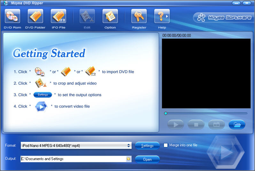Click the folder icon in step 1 instructions
The width and height of the screenshot is (255, 171).
click(x=66, y=71)
